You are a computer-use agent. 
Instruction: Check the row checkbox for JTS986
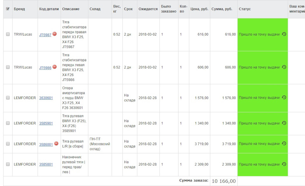point(8,67)
